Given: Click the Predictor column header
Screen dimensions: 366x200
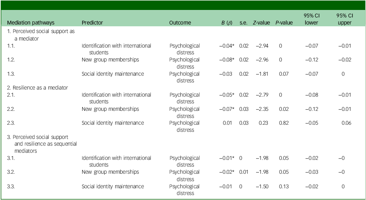Looking at the screenshot, I should pos(92,23).
